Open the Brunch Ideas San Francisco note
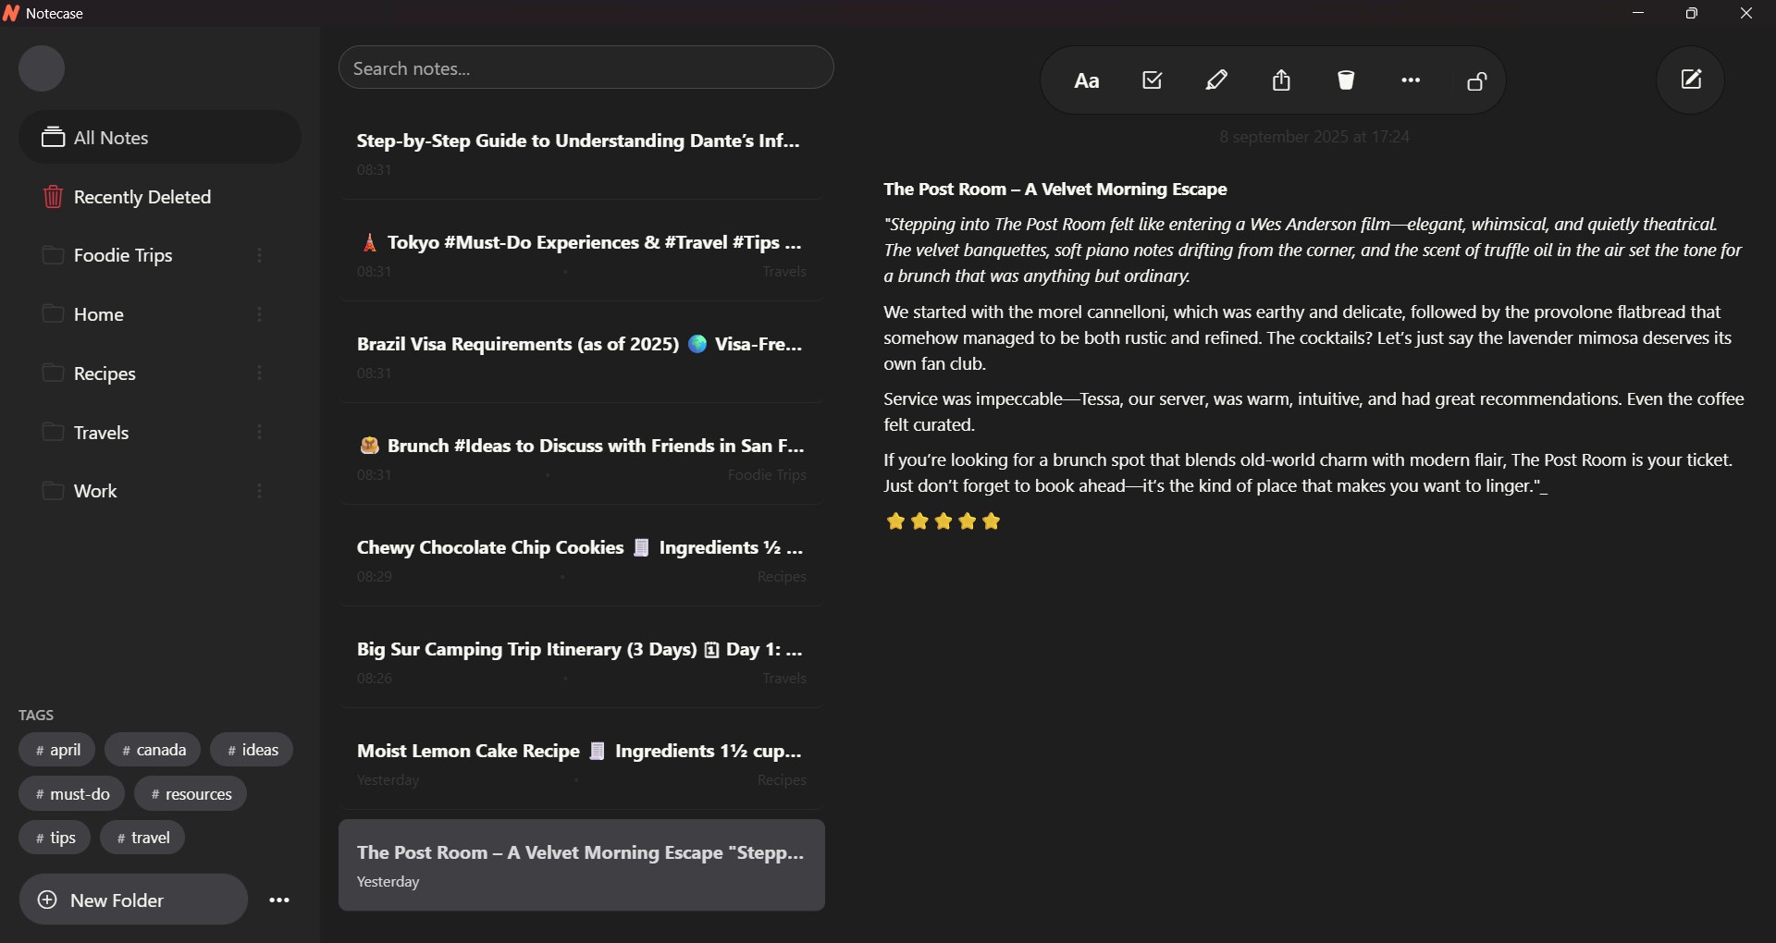Image resolution: width=1776 pixels, height=943 pixels. pos(582,459)
